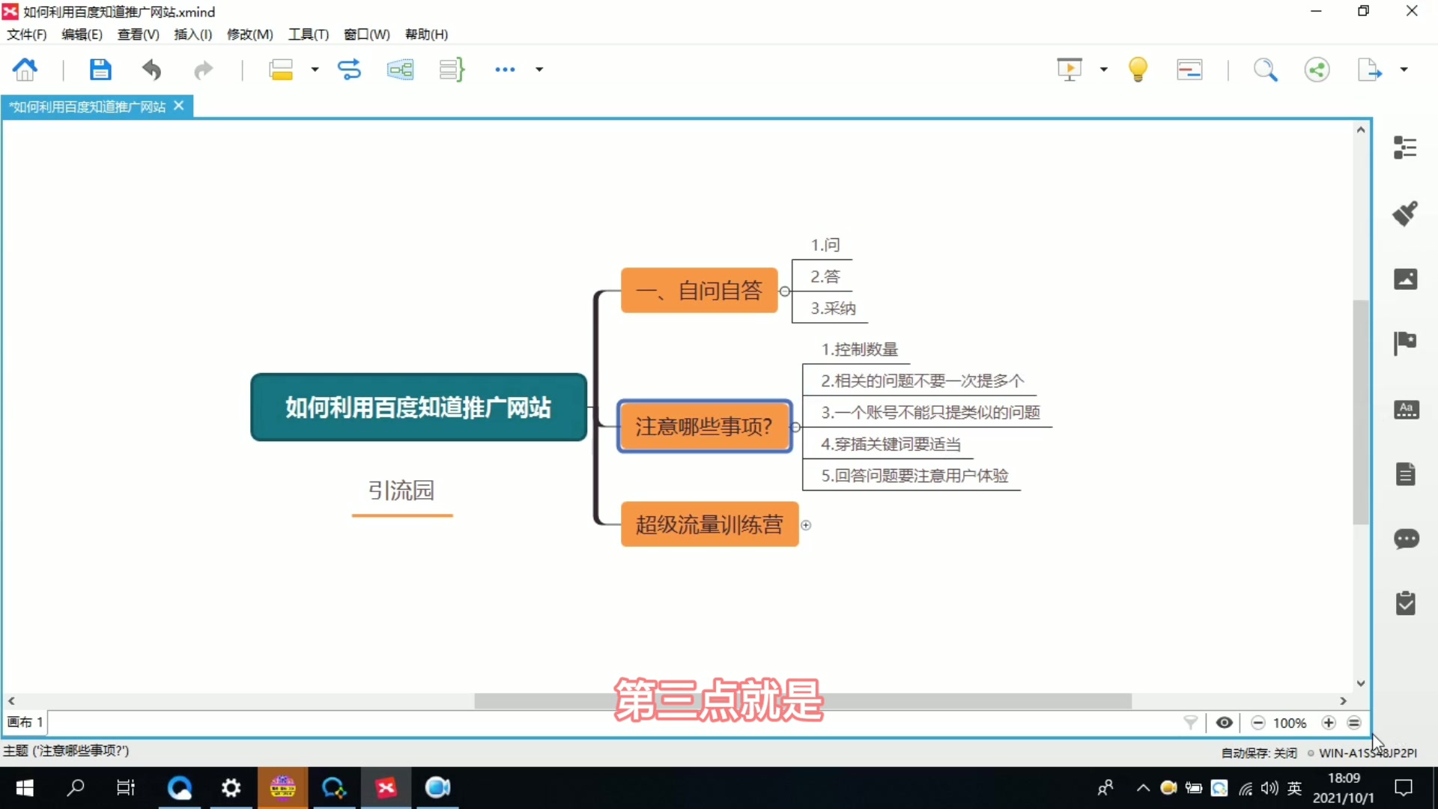Select the 注意哪些事项? topic
Viewport: 1438px width, 809px height.
click(704, 426)
